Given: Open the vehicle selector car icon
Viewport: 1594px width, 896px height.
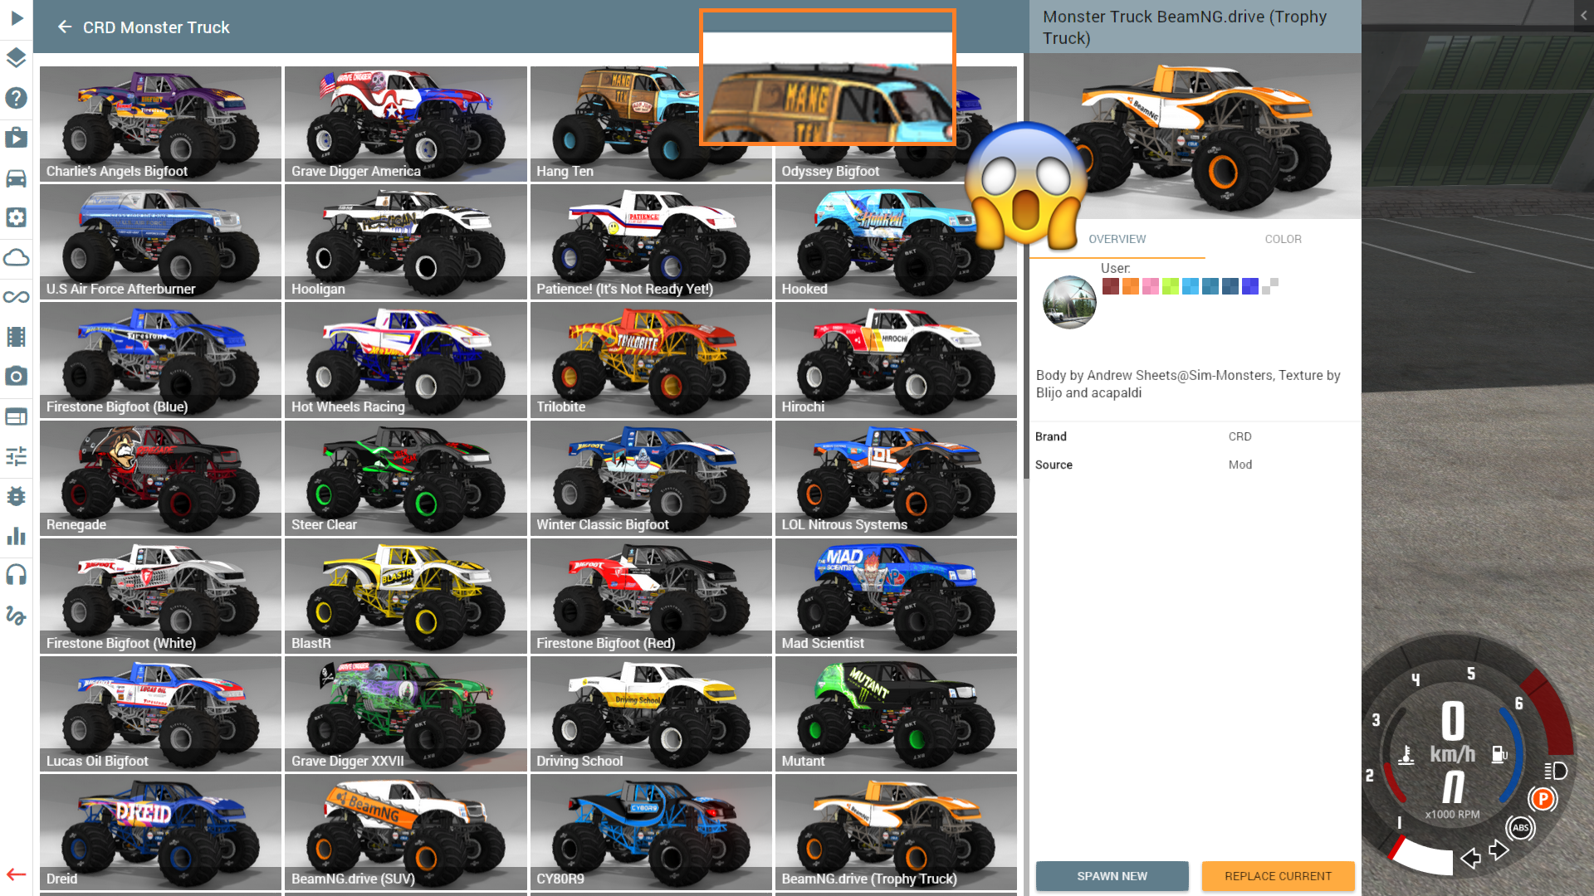Looking at the screenshot, I should pyautogui.click(x=17, y=178).
